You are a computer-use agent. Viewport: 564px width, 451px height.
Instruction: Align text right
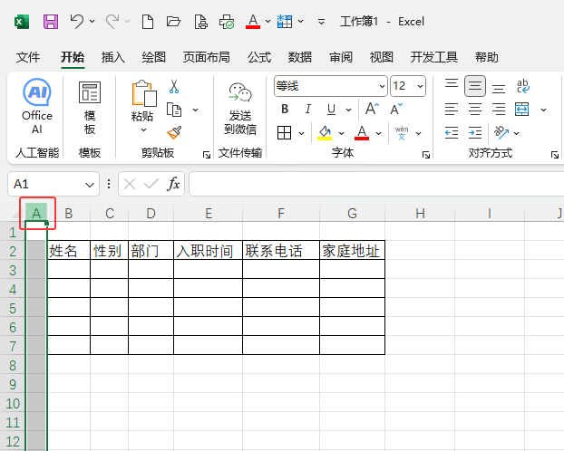pos(499,110)
